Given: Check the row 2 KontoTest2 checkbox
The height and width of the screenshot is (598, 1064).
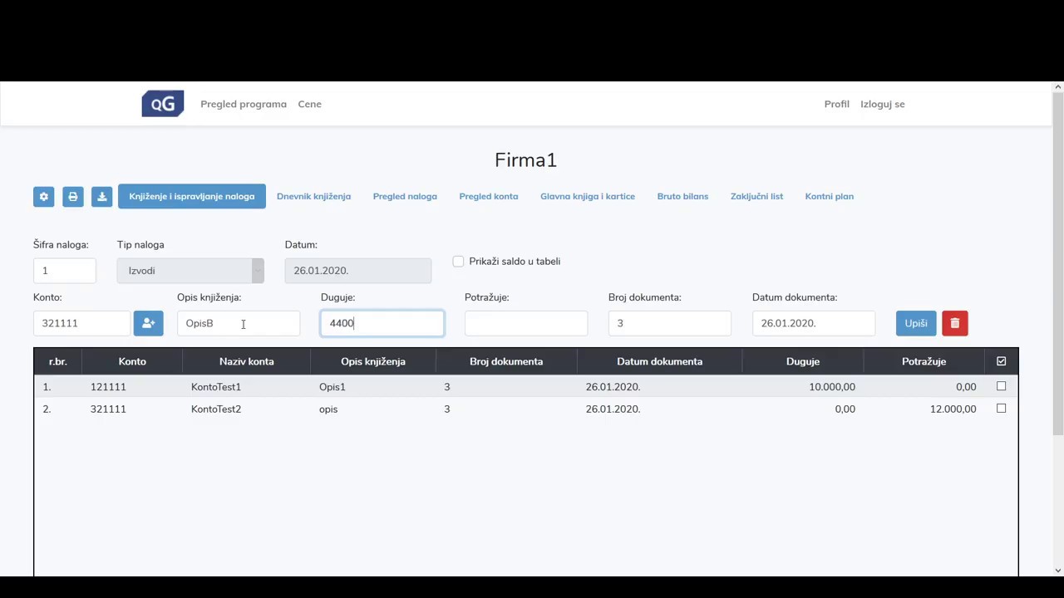Looking at the screenshot, I should pyautogui.click(x=1001, y=409).
